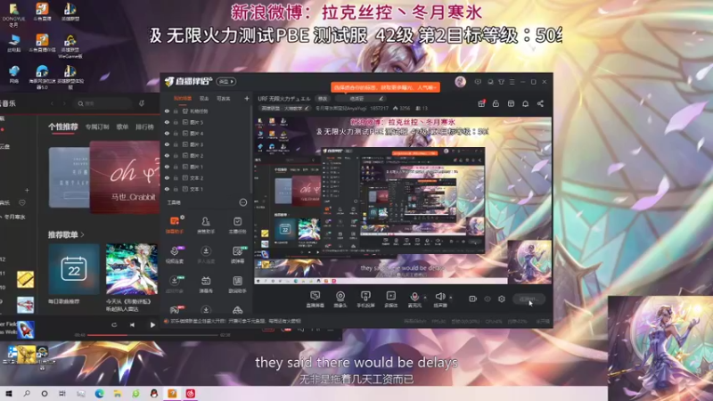713x401 pixels.
Task: Open Microsoft Edge from taskbar
Action: click(99, 394)
